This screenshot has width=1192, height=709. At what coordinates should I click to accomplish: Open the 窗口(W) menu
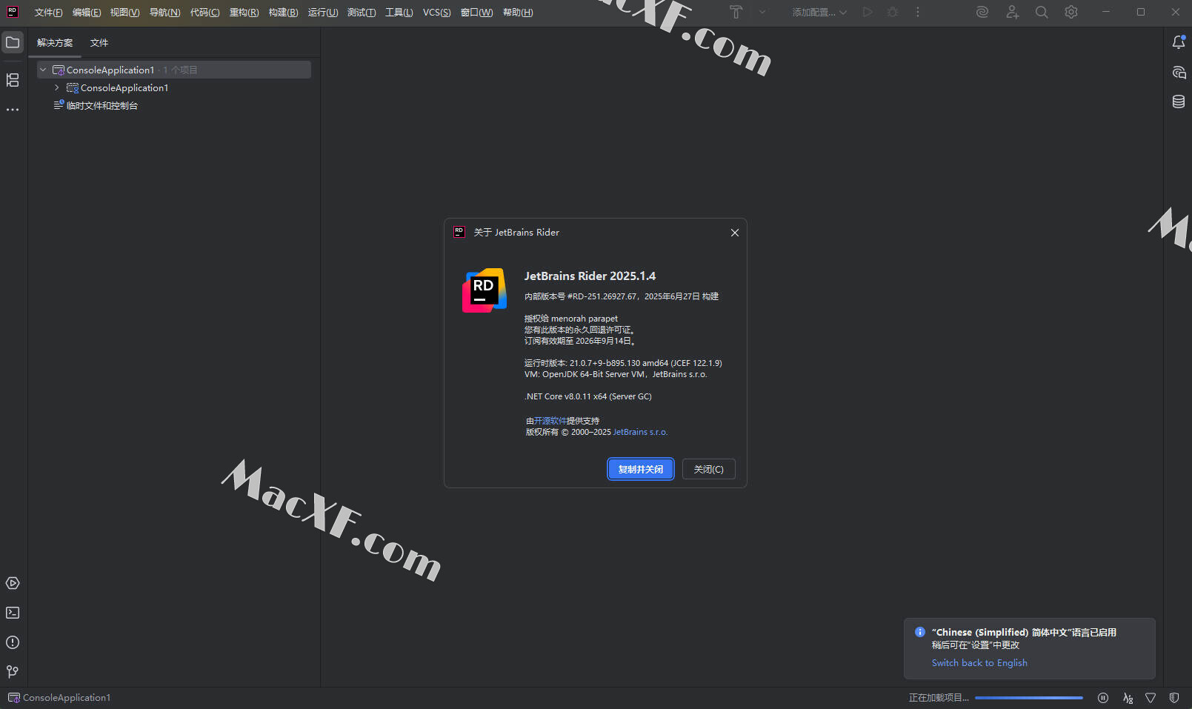pos(477,13)
